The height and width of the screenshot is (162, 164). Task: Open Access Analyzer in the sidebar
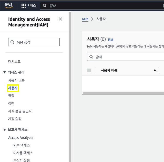21,138
